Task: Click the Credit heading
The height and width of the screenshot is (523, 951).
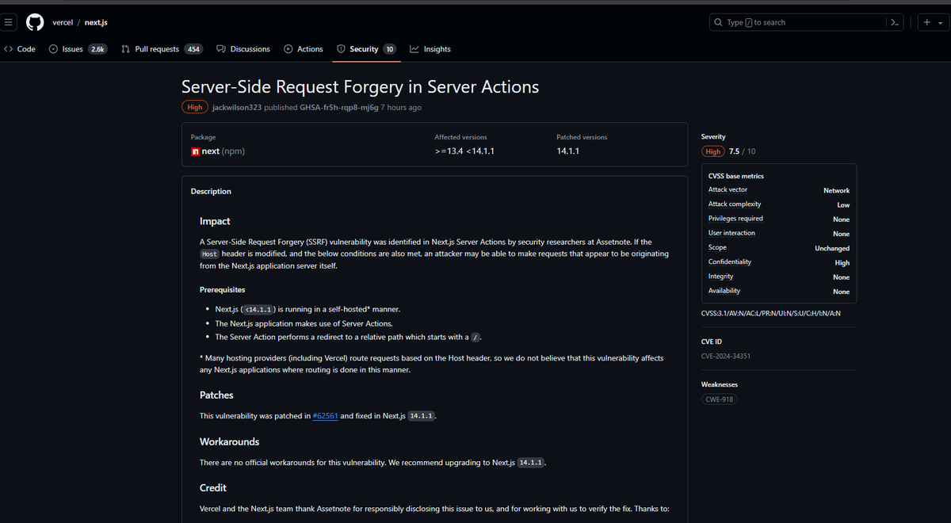Action: (x=213, y=487)
